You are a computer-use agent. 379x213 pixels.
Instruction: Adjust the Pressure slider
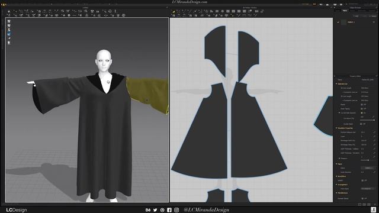[368, 160]
